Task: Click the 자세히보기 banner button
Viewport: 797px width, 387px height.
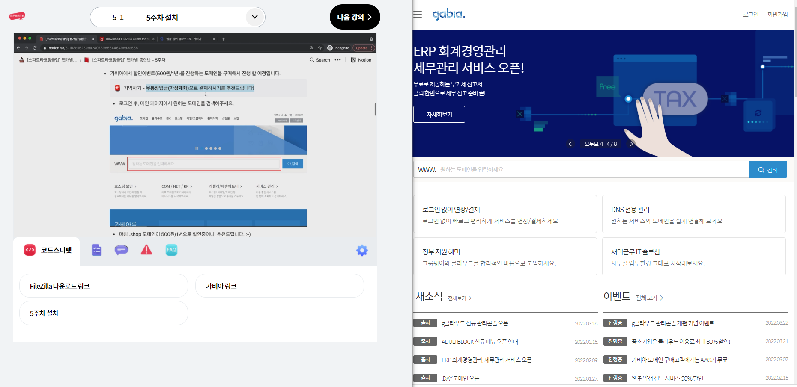Action: coord(439,115)
